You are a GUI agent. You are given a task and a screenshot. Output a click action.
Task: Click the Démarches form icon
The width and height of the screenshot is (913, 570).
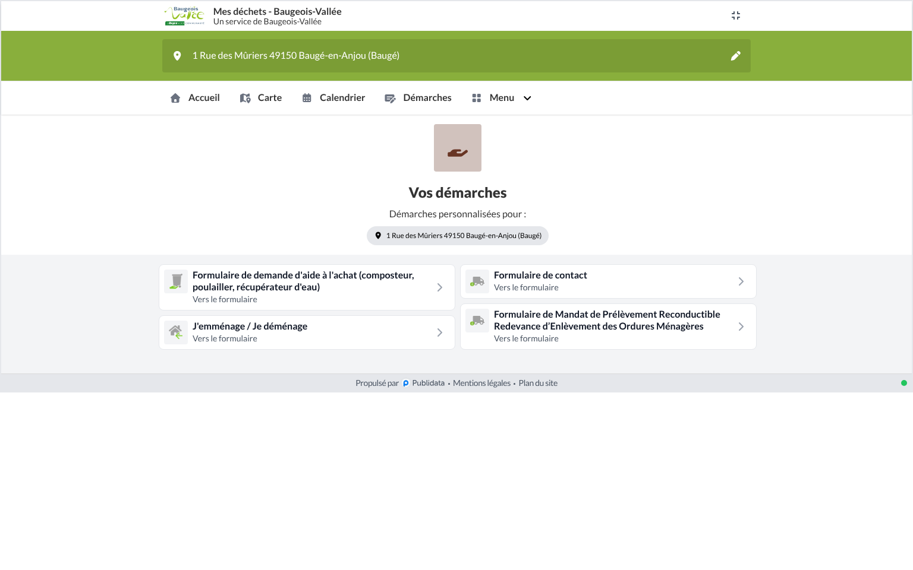point(390,99)
